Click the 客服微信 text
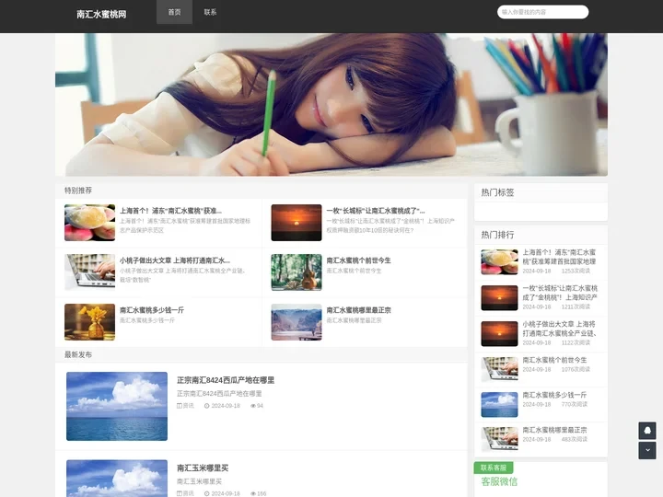Image resolution: width=663 pixels, height=497 pixels. click(499, 481)
